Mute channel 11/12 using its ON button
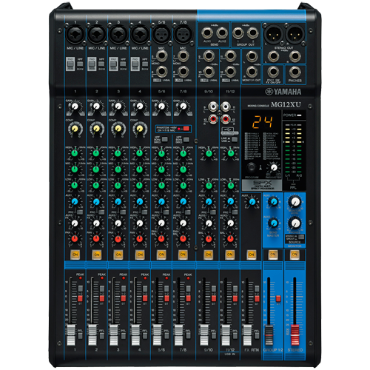This screenshot has height=370, width=370. pyautogui.click(x=229, y=255)
